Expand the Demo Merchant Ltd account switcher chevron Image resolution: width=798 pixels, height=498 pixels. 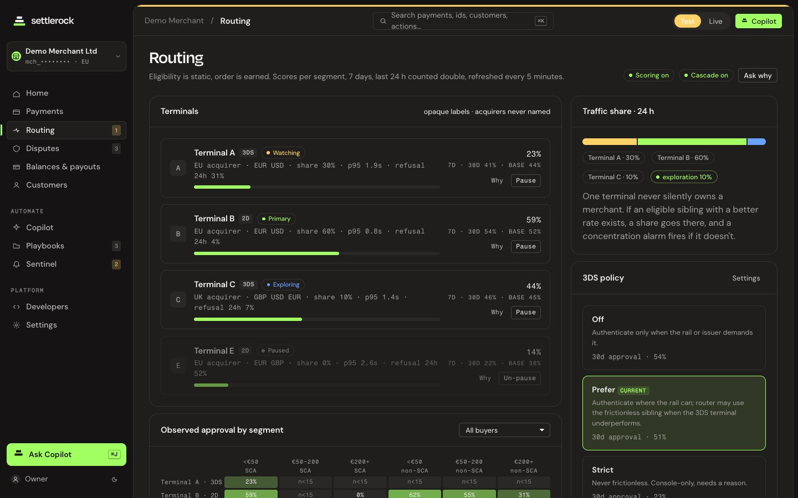(117, 56)
